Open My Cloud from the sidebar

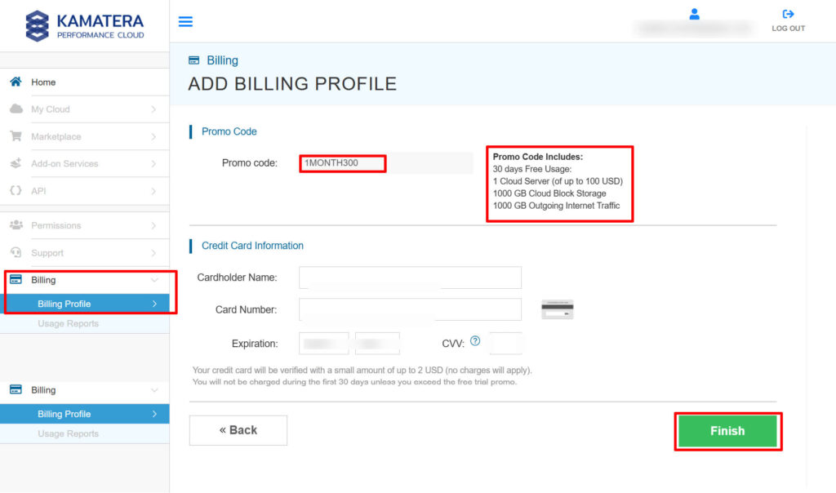pyautogui.click(x=49, y=109)
